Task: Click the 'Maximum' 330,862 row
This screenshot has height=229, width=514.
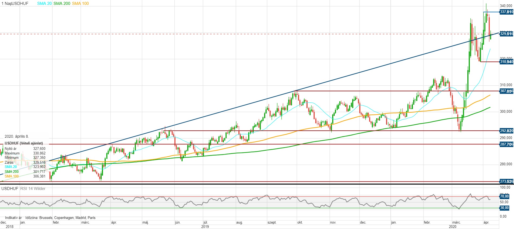Action: [x=25, y=153]
